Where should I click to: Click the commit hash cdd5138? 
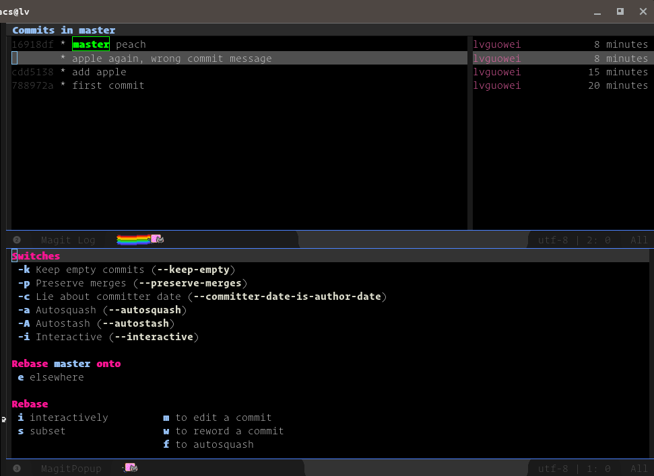tap(32, 72)
